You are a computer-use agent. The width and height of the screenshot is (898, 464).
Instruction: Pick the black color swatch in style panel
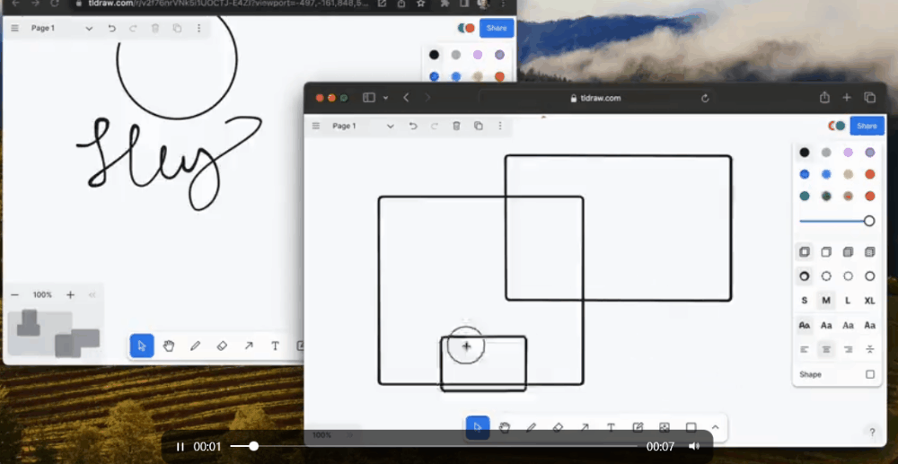pos(804,153)
